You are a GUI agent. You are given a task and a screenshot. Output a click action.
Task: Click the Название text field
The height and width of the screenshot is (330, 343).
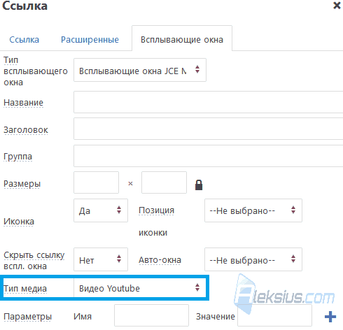[208, 102]
